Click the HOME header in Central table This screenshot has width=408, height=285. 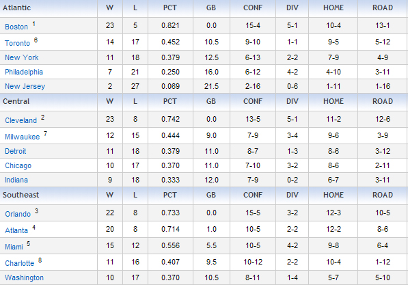click(334, 102)
